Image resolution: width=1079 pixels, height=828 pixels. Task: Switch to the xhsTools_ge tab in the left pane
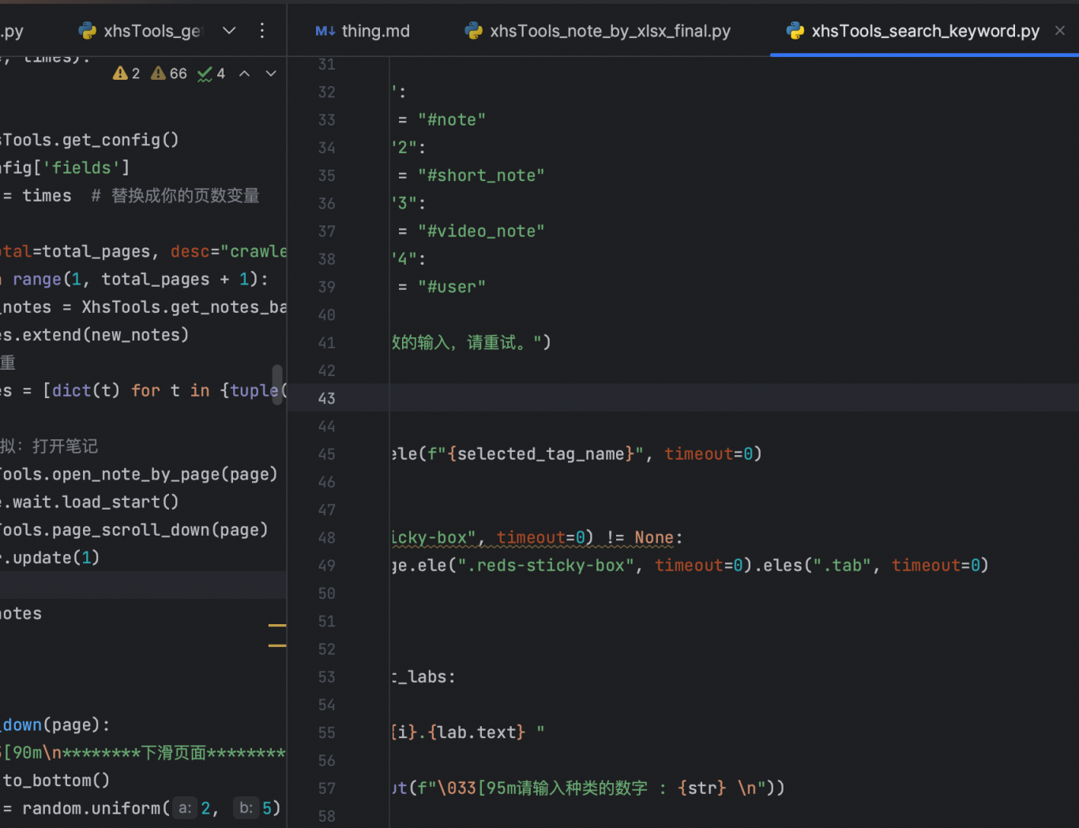tap(140, 31)
